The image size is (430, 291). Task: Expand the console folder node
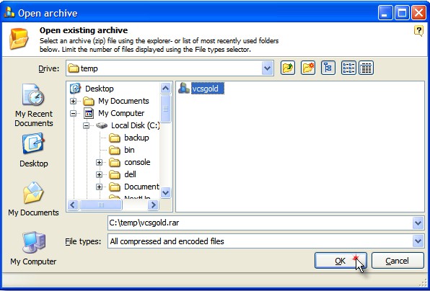click(x=99, y=163)
